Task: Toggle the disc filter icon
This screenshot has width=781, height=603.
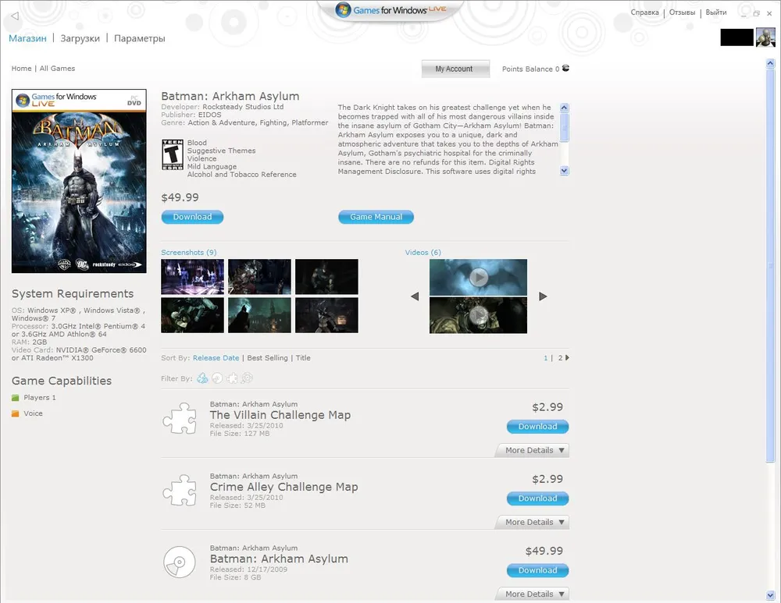Action: (217, 378)
